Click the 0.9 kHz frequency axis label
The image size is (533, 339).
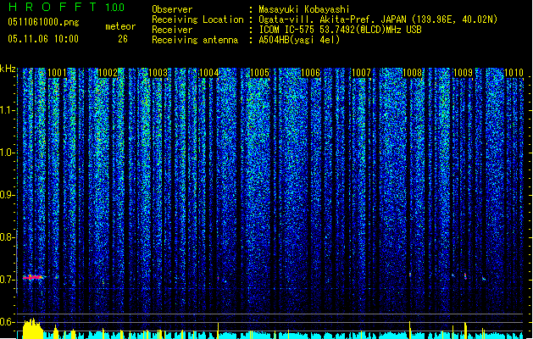[x=8, y=195]
